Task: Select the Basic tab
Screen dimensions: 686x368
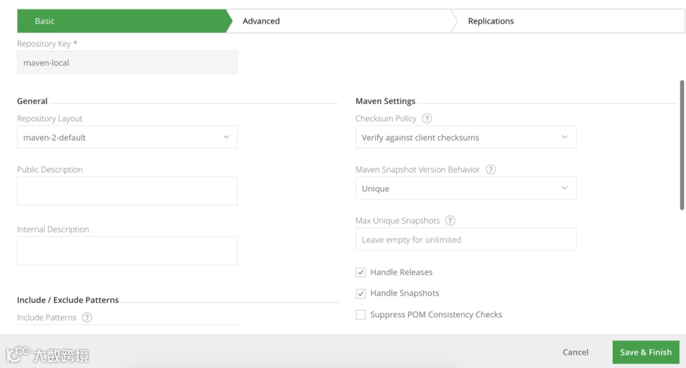Action: (x=44, y=21)
